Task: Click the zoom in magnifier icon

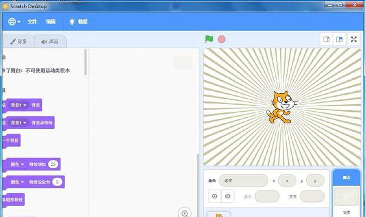Action: 185,213
